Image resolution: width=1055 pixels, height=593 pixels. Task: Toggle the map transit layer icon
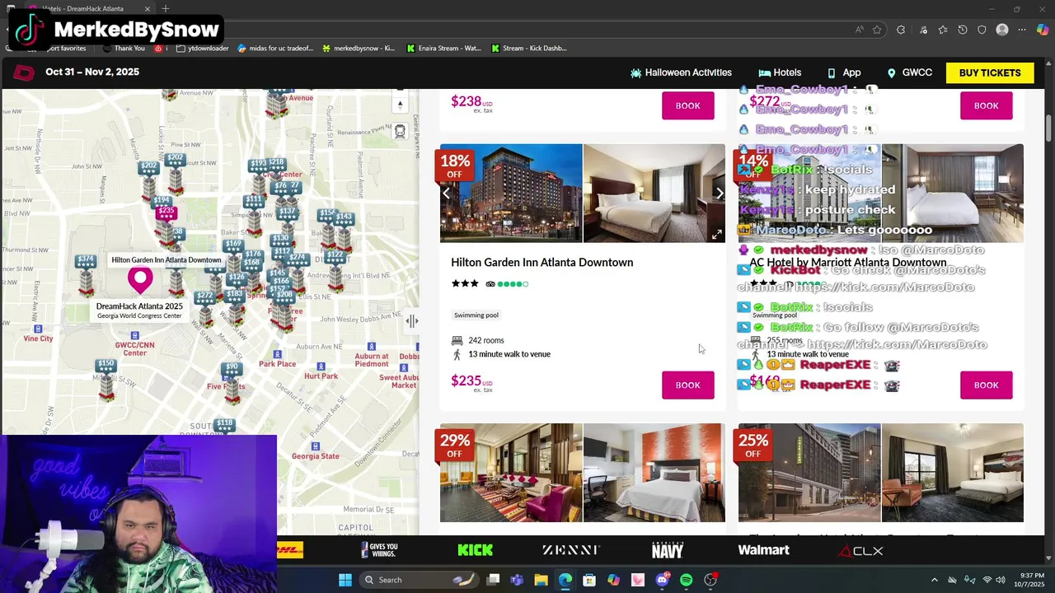coord(400,132)
